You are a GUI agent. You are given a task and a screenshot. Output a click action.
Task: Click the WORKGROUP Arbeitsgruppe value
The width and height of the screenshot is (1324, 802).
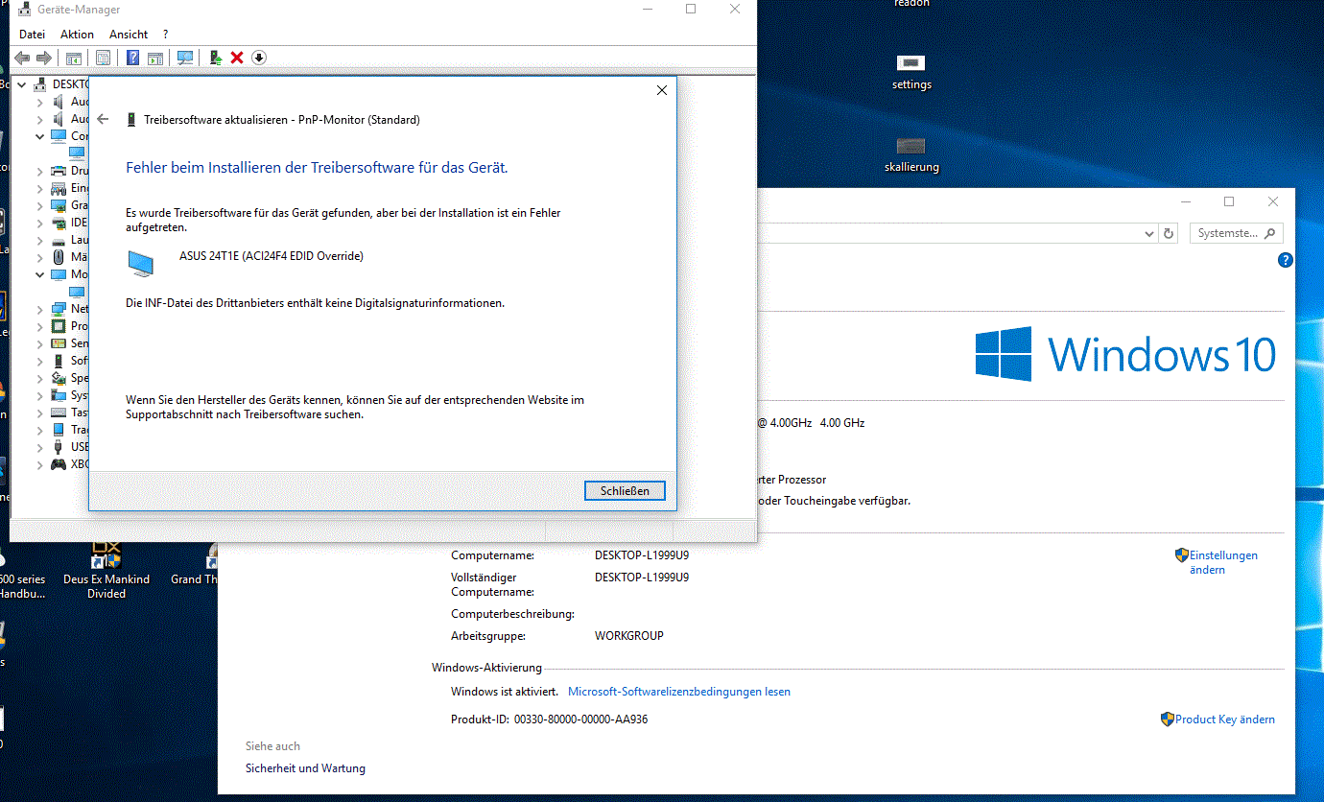pyautogui.click(x=629, y=636)
